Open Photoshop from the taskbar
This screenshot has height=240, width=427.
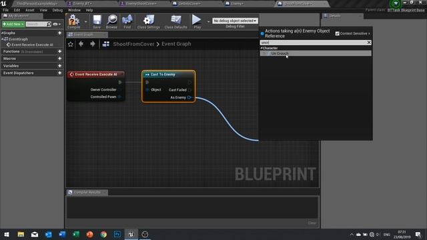point(117,235)
